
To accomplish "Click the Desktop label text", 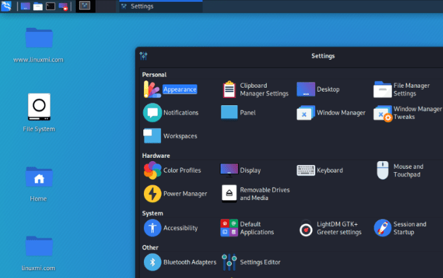I will click(328, 90).
